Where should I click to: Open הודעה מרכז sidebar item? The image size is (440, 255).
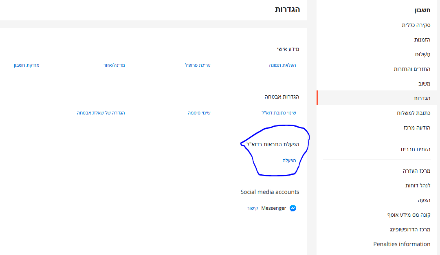pyautogui.click(x=417, y=127)
